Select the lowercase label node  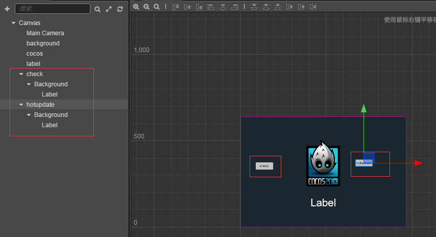tap(33, 64)
